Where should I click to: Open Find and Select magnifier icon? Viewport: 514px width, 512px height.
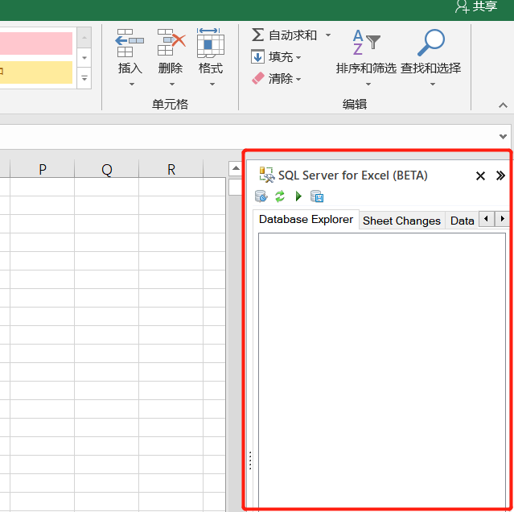click(430, 43)
